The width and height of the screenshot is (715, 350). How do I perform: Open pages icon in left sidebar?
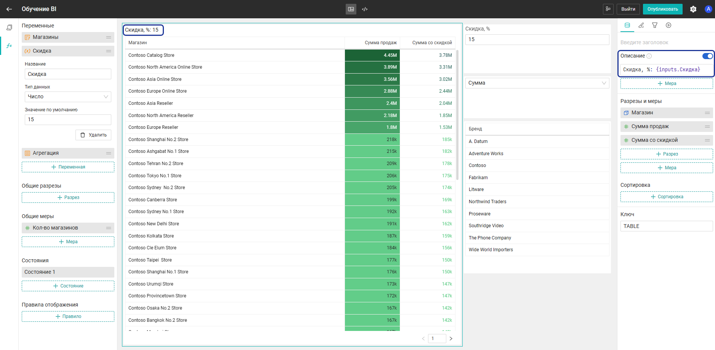tap(9, 27)
